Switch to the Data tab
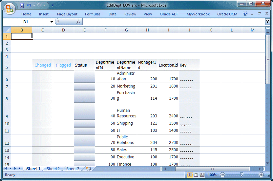Viewport: 273px width, 181px height. pos(113,14)
